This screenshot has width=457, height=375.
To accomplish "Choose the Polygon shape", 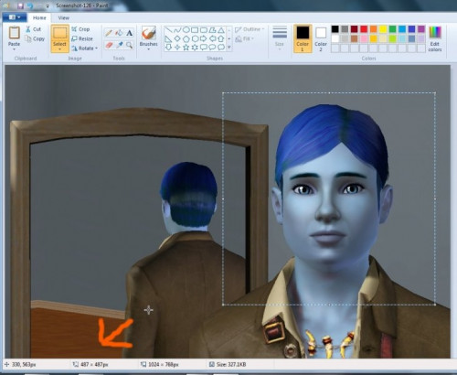I will tap(213, 30).
